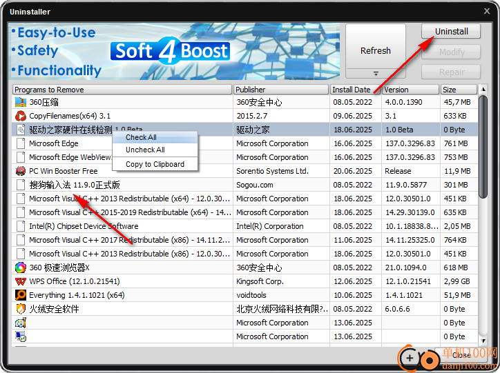Select the PC Win Booster Free entry
Image resolution: width=500 pixels, height=373 pixels.
pyautogui.click(x=63, y=171)
